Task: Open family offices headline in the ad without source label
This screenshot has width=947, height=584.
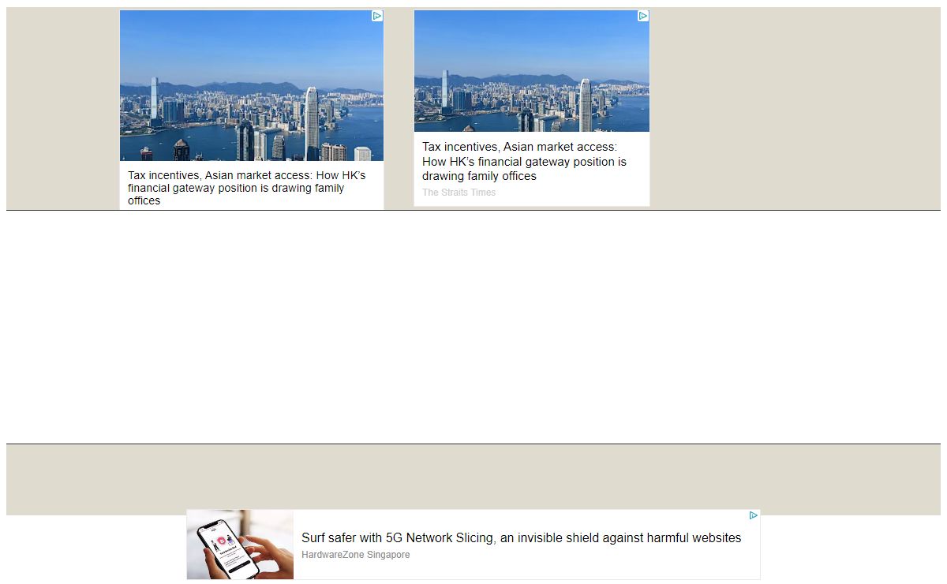Action: click(247, 188)
